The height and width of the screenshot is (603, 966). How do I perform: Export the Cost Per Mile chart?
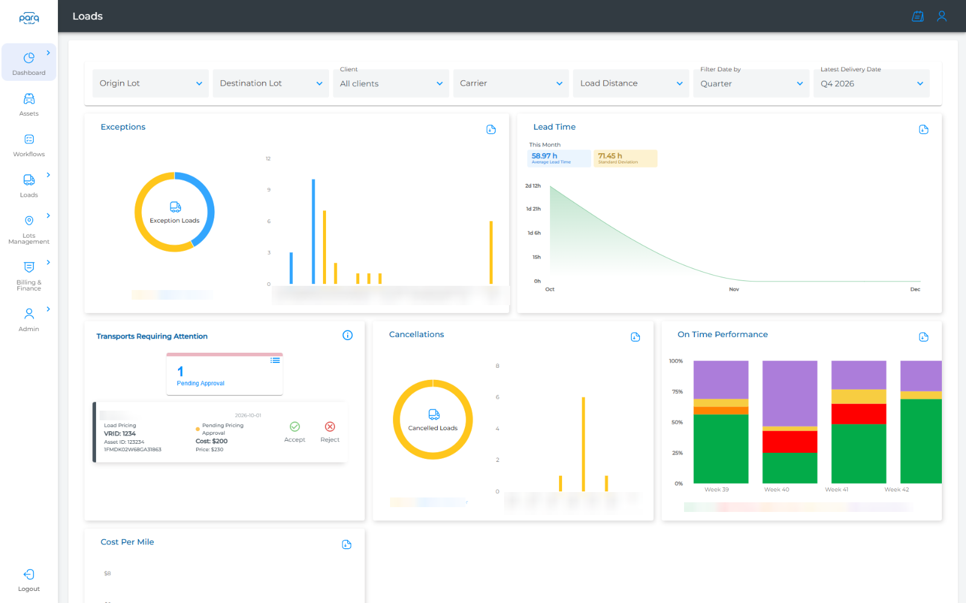click(347, 545)
